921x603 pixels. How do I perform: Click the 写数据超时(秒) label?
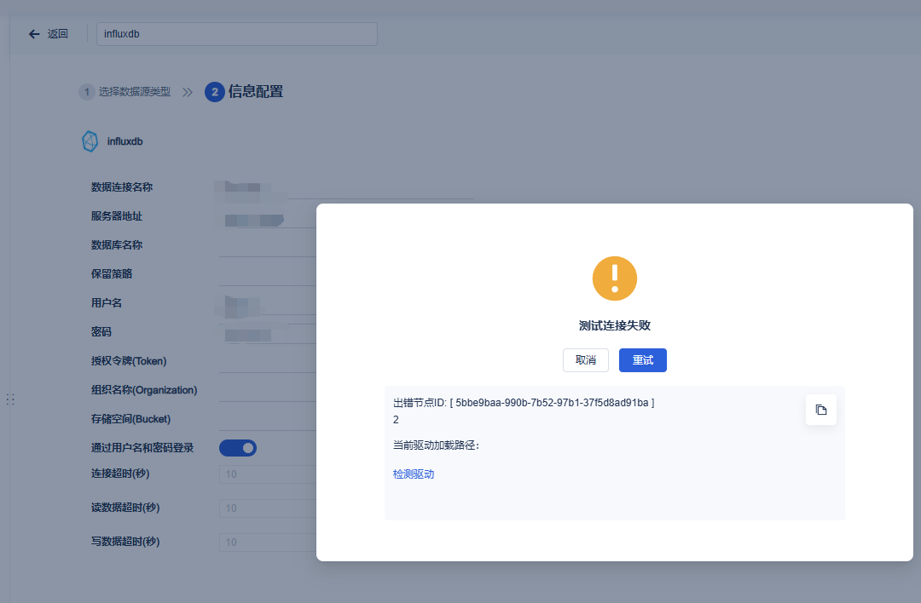(x=125, y=542)
